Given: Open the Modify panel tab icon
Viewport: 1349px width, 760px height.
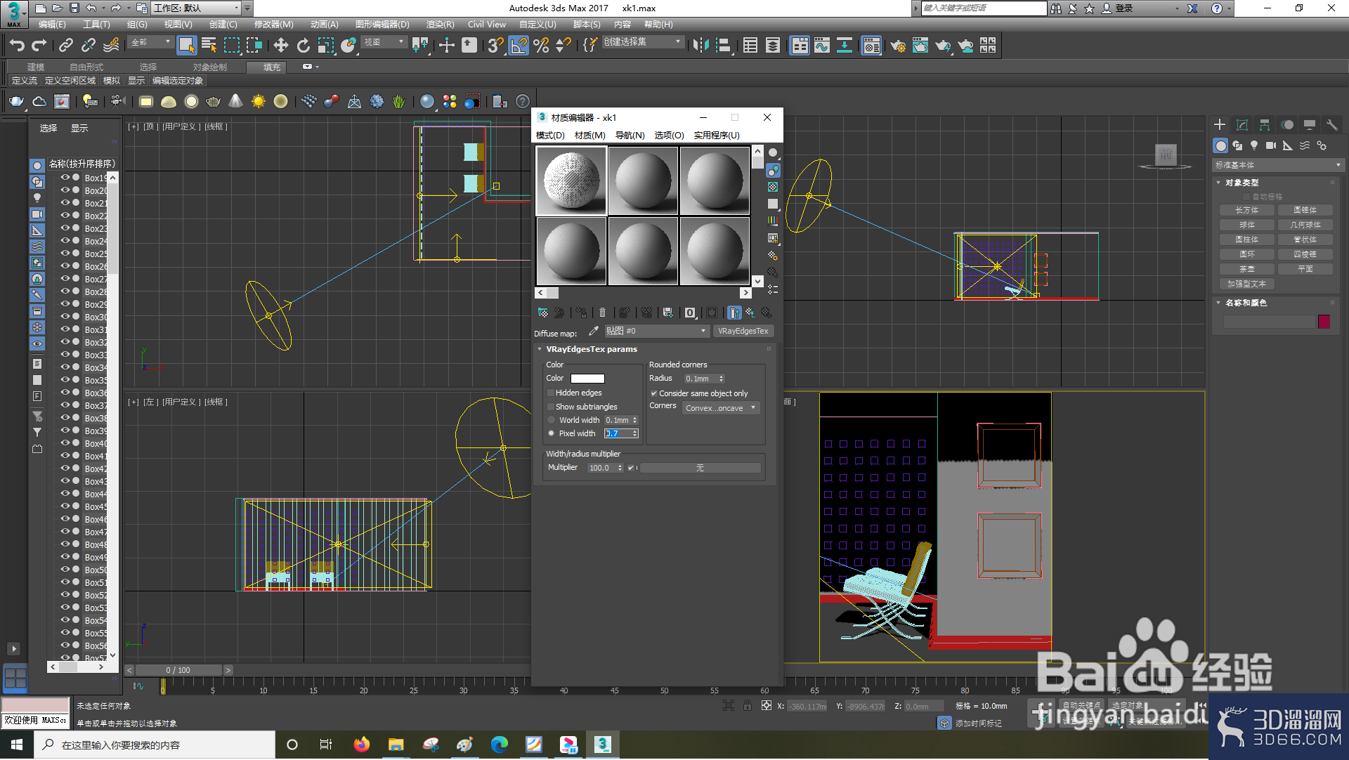Looking at the screenshot, I should click(1242, 125).
